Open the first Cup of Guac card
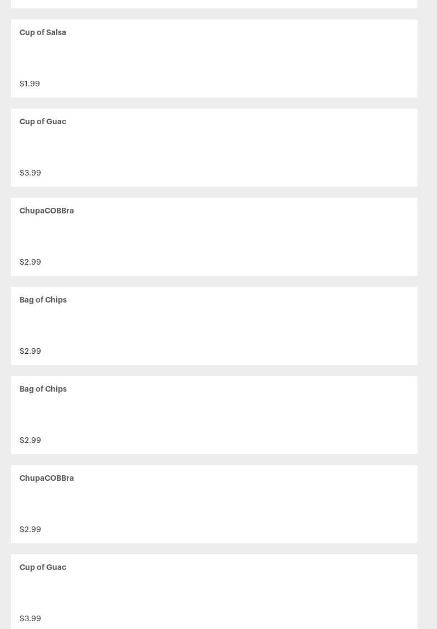 (214, 148)
